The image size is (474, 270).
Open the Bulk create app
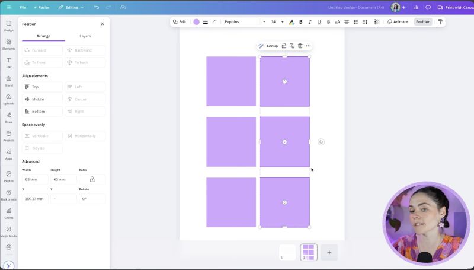tap(9, 195)
